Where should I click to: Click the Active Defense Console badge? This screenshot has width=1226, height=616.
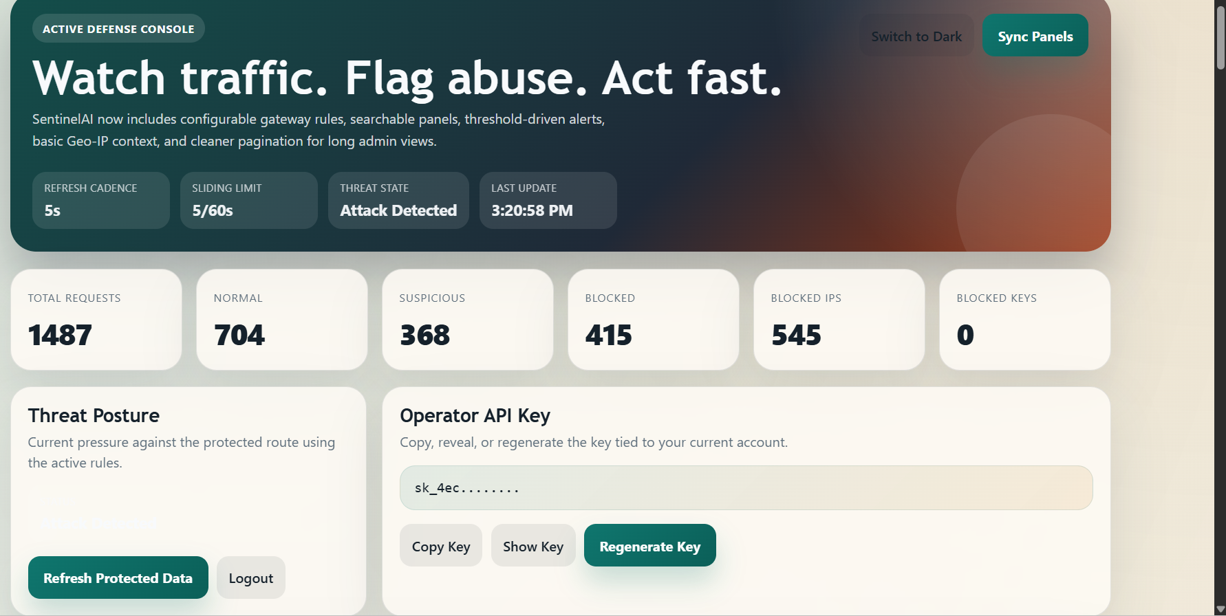pos(118,29)
